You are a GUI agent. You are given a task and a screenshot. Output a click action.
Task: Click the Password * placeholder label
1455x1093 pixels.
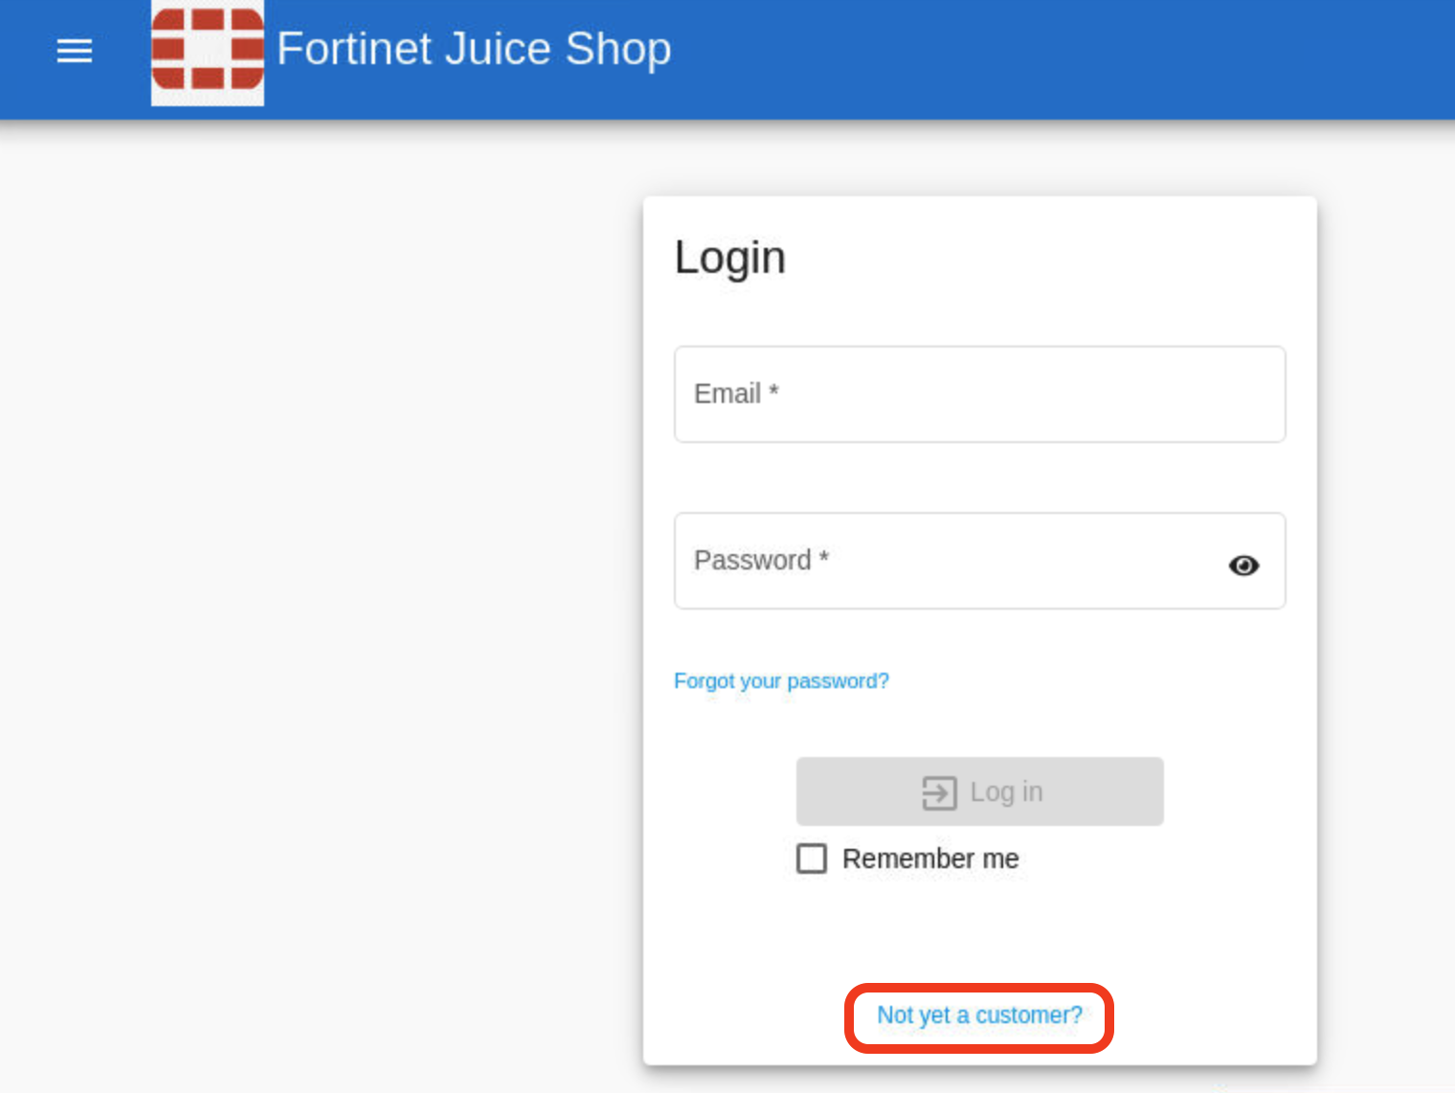[761, 560]
